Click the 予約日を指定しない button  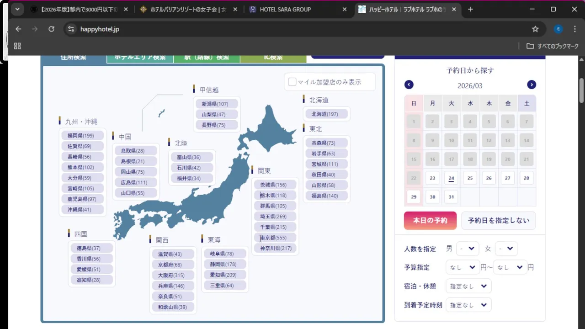[499, 220]
